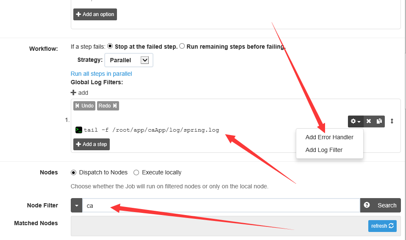
Task: Redo the workflow change
Action: 108,106
